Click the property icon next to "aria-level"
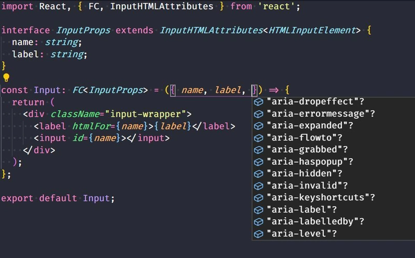 [x=258, y=234]
